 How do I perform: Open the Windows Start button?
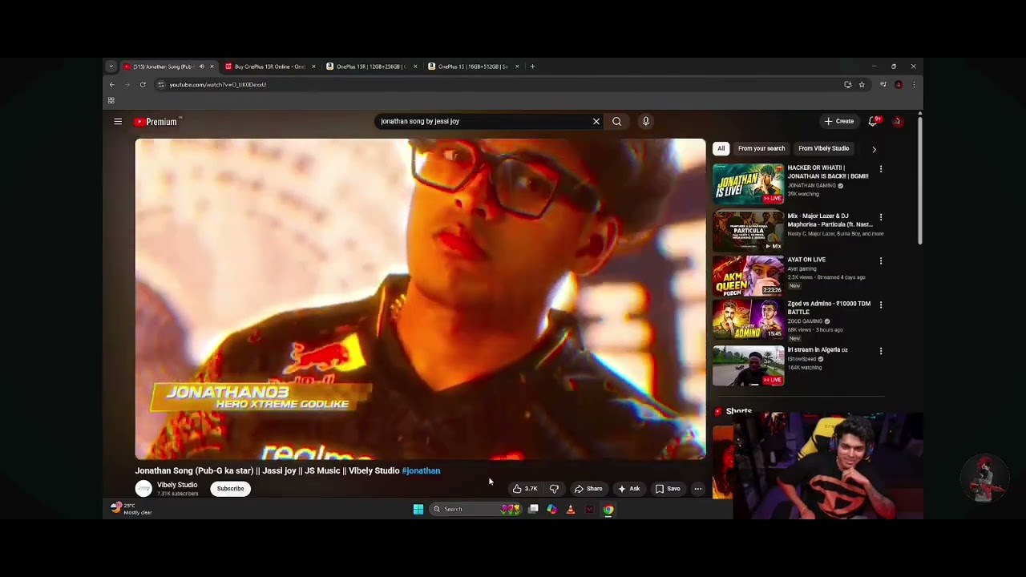pos(418,510)
